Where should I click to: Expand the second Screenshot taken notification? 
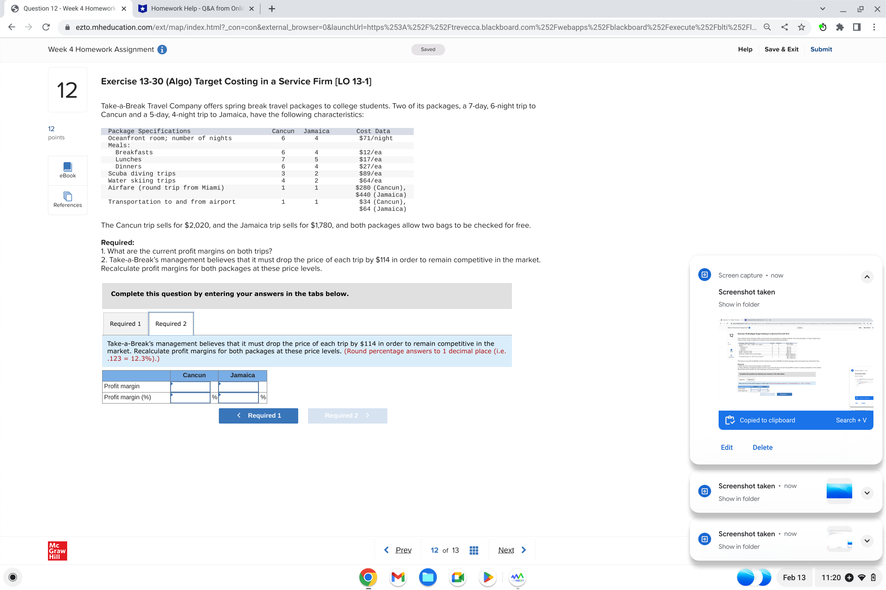pyautogui.click(x=867, y=493)
